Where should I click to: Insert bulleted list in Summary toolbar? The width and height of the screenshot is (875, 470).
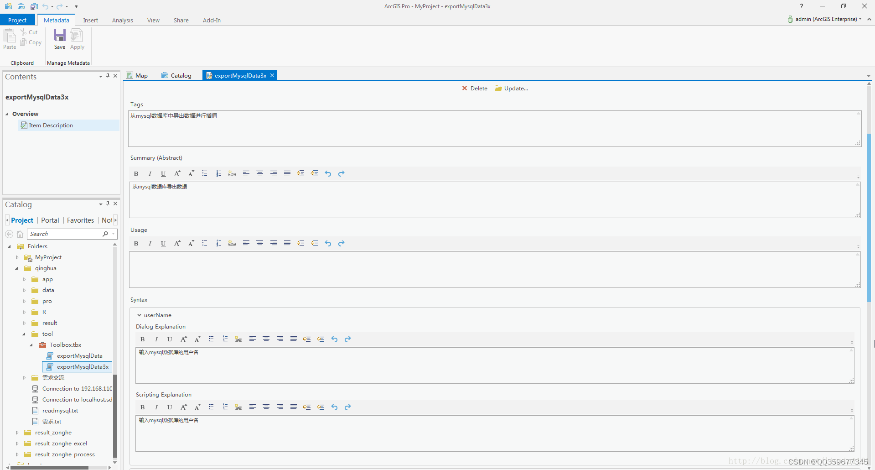tap(205, 173)
